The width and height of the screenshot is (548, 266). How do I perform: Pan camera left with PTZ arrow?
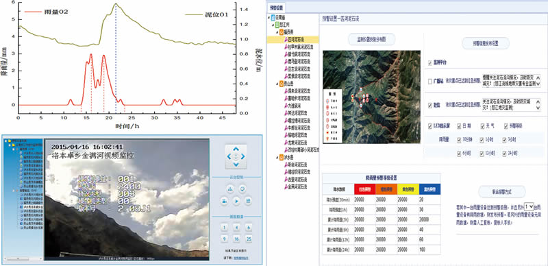(x=229, y=156)
